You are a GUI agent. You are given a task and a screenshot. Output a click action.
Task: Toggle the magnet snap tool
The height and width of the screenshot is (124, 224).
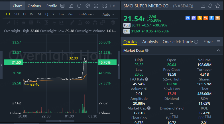[x=95, y=22]
